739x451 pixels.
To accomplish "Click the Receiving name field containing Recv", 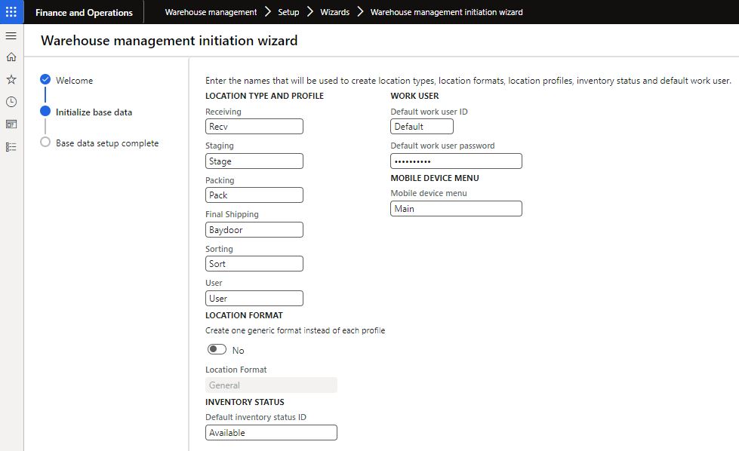I will [x=254, y=126].
